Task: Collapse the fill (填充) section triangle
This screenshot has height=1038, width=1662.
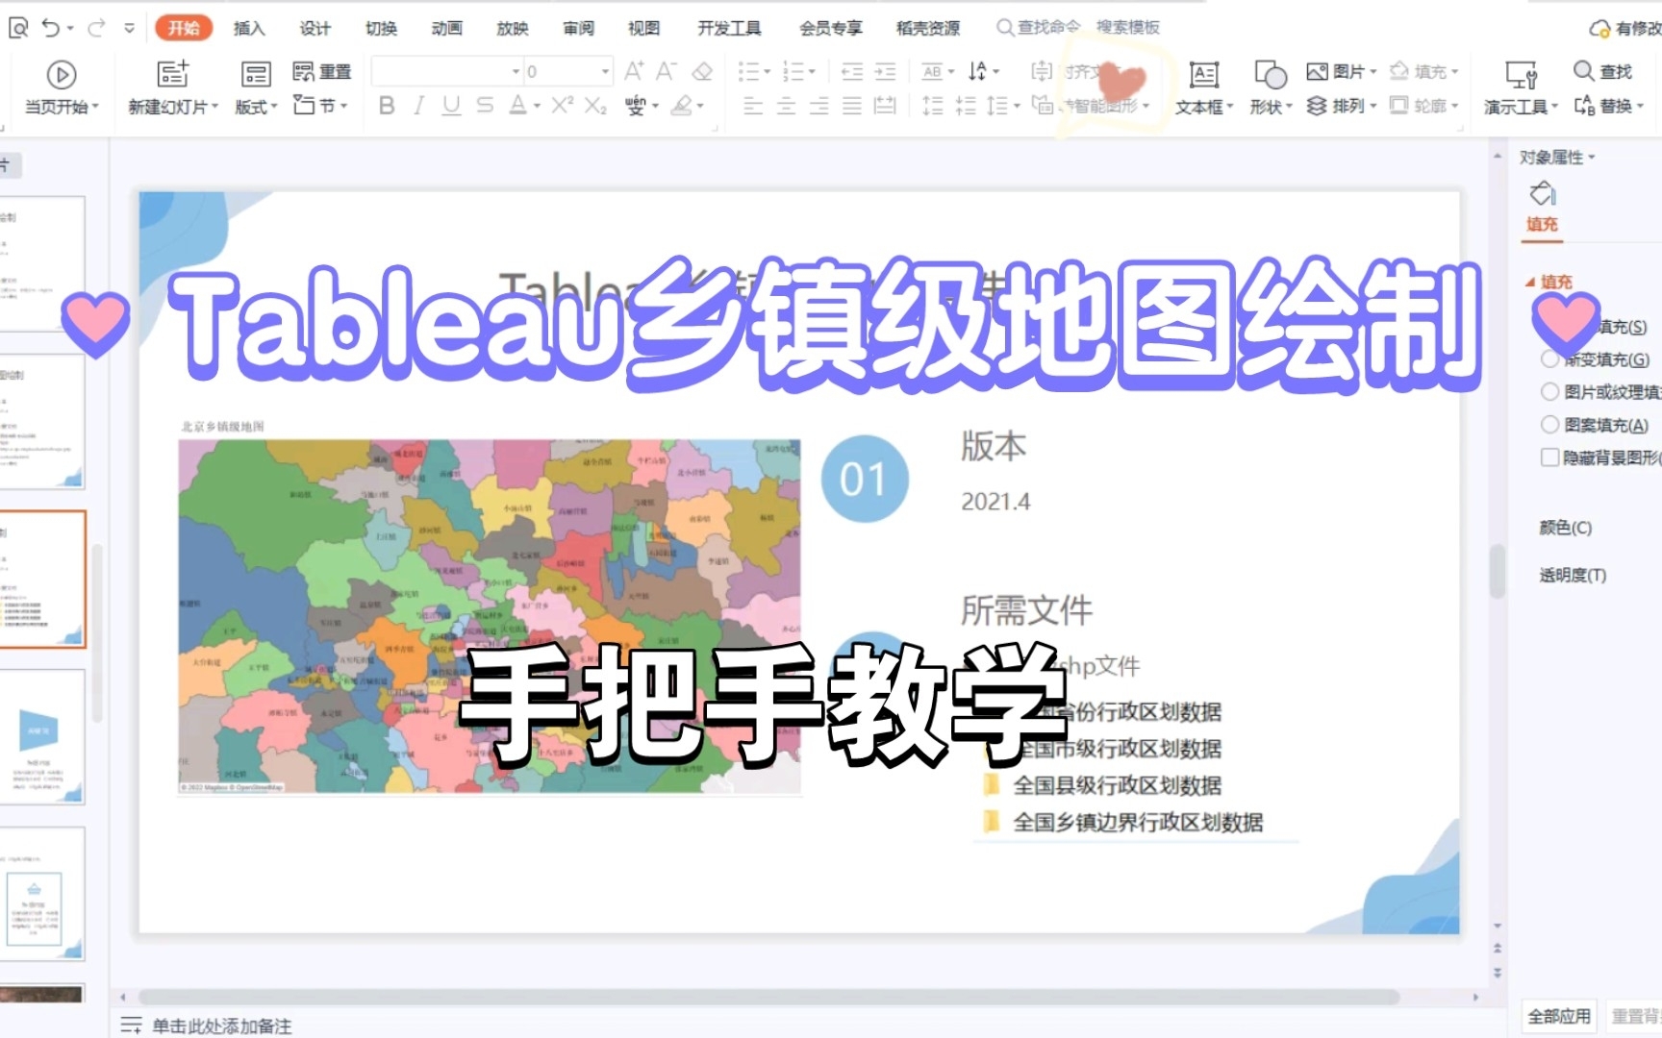Action: pos(1530,282)
